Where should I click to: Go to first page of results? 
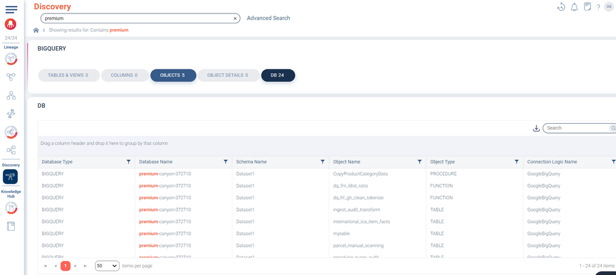coord(46,266)
